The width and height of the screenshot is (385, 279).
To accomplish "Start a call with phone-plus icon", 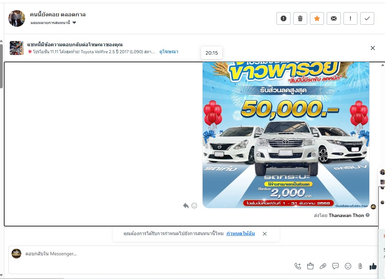I will (x=298, y=266).
